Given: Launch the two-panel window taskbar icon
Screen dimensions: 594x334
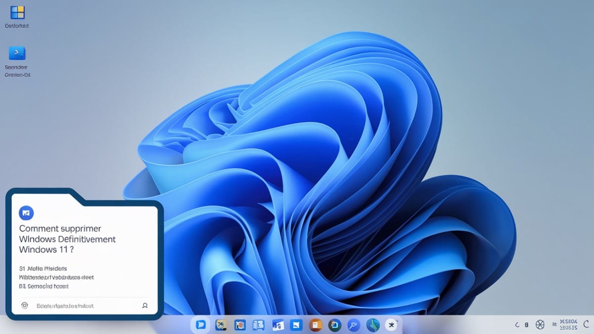Looking at the screenshot, I should tap(258, 325).
